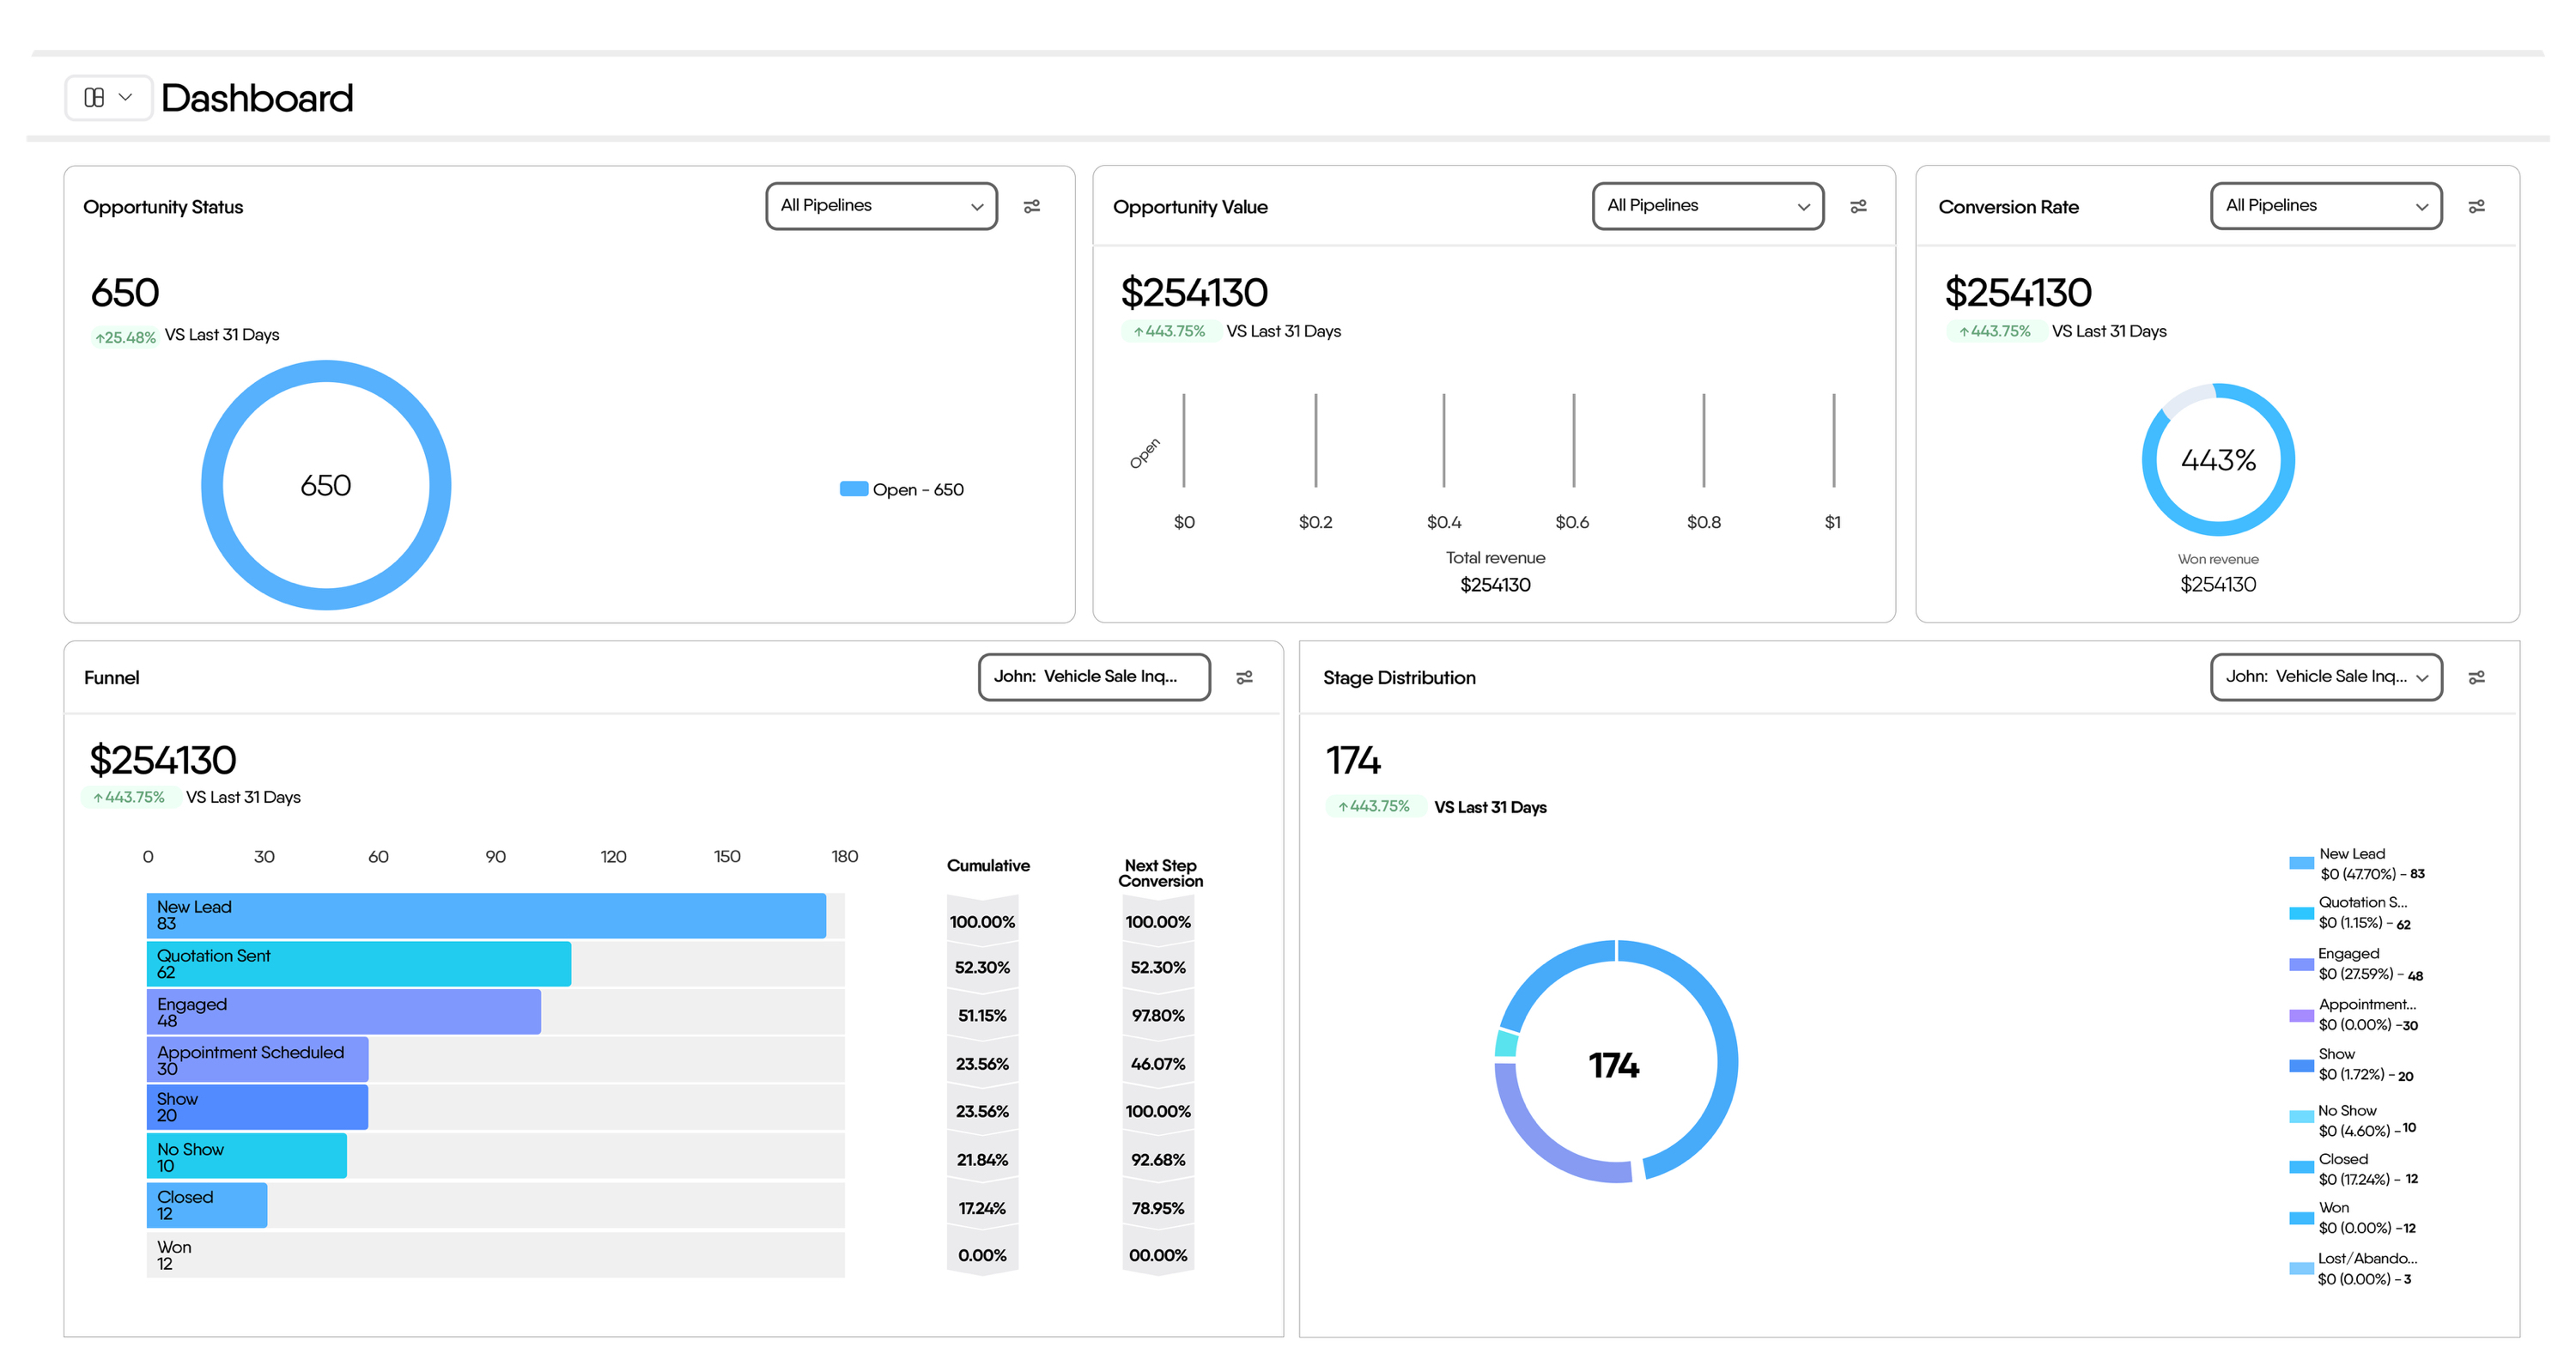This screenshot has width=2576, height=1372.
Task: Open Opportunity Status widget settings icon
Action: click(1032, 206)
